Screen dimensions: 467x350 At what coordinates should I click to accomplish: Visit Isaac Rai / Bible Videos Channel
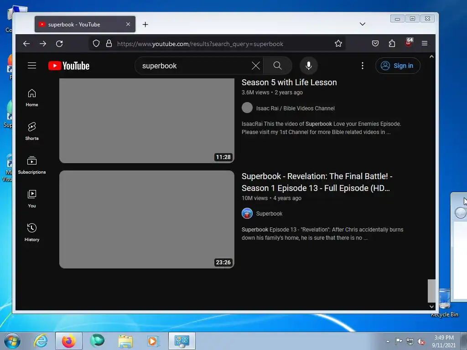(295, 108)
